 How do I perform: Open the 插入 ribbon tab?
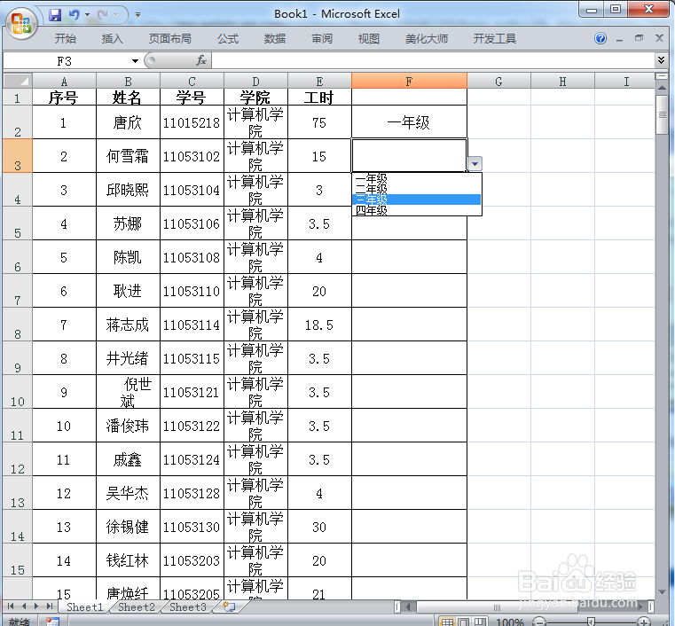113,39
